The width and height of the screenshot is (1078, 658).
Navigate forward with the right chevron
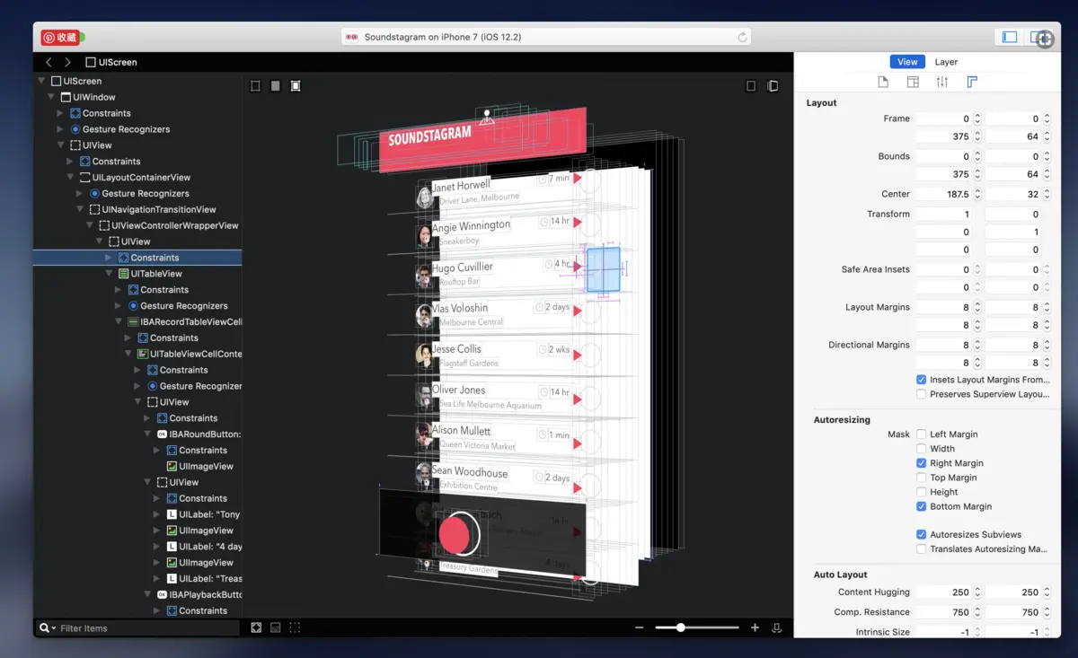pos(67,62)
